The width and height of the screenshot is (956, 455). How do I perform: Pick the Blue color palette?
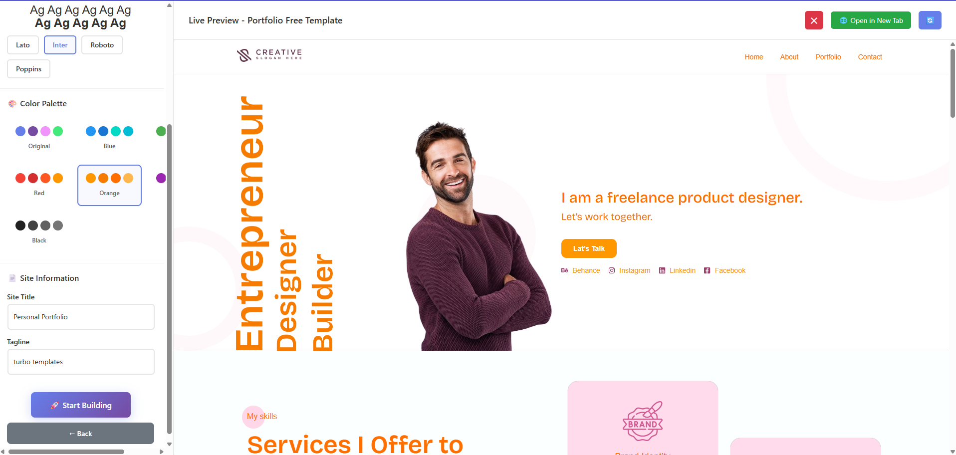pyautogui.click(x=109, y=137)
